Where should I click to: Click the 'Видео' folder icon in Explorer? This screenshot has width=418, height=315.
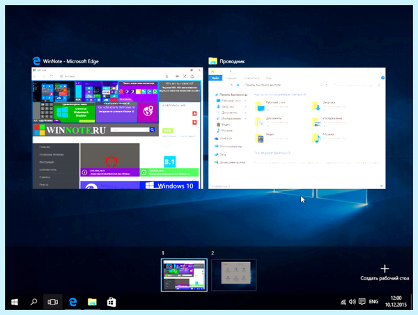tap(260, 138)
